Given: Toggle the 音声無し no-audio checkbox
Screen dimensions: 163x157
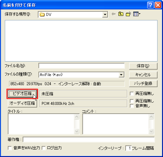Looking at the screenshot, I should click(132, 106).
